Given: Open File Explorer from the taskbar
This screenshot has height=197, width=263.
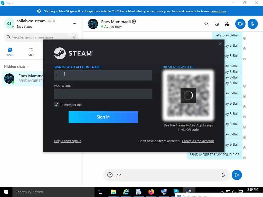Looking at the screenshot, I should tap(113, 192).
